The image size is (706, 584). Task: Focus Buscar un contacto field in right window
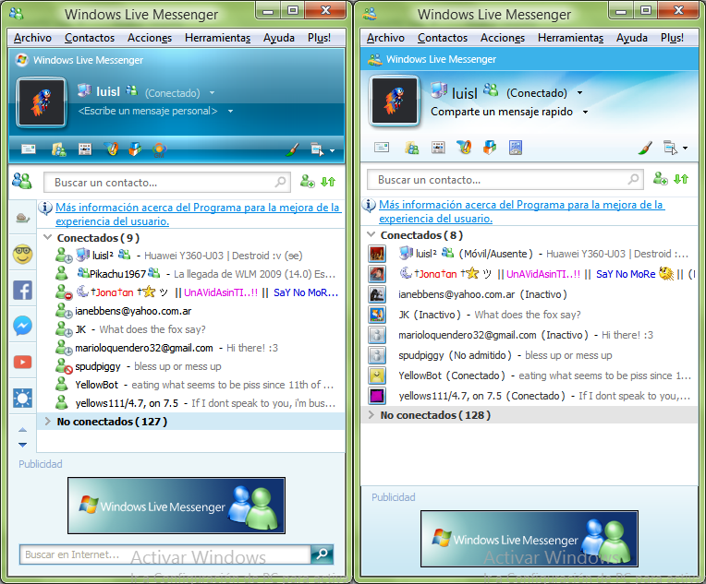(505, 180)
